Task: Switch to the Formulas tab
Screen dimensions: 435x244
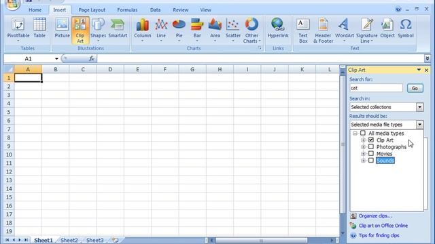Action: click(127, 10)
